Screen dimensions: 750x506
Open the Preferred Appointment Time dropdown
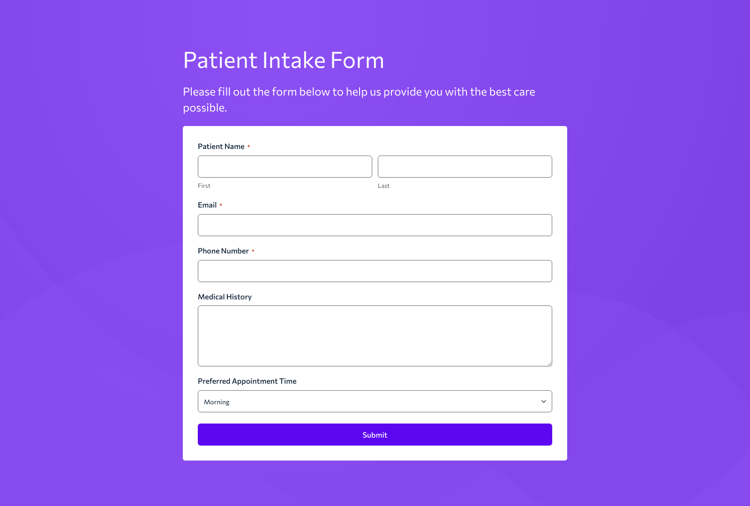pyautogui.click(x=375, y=401)
